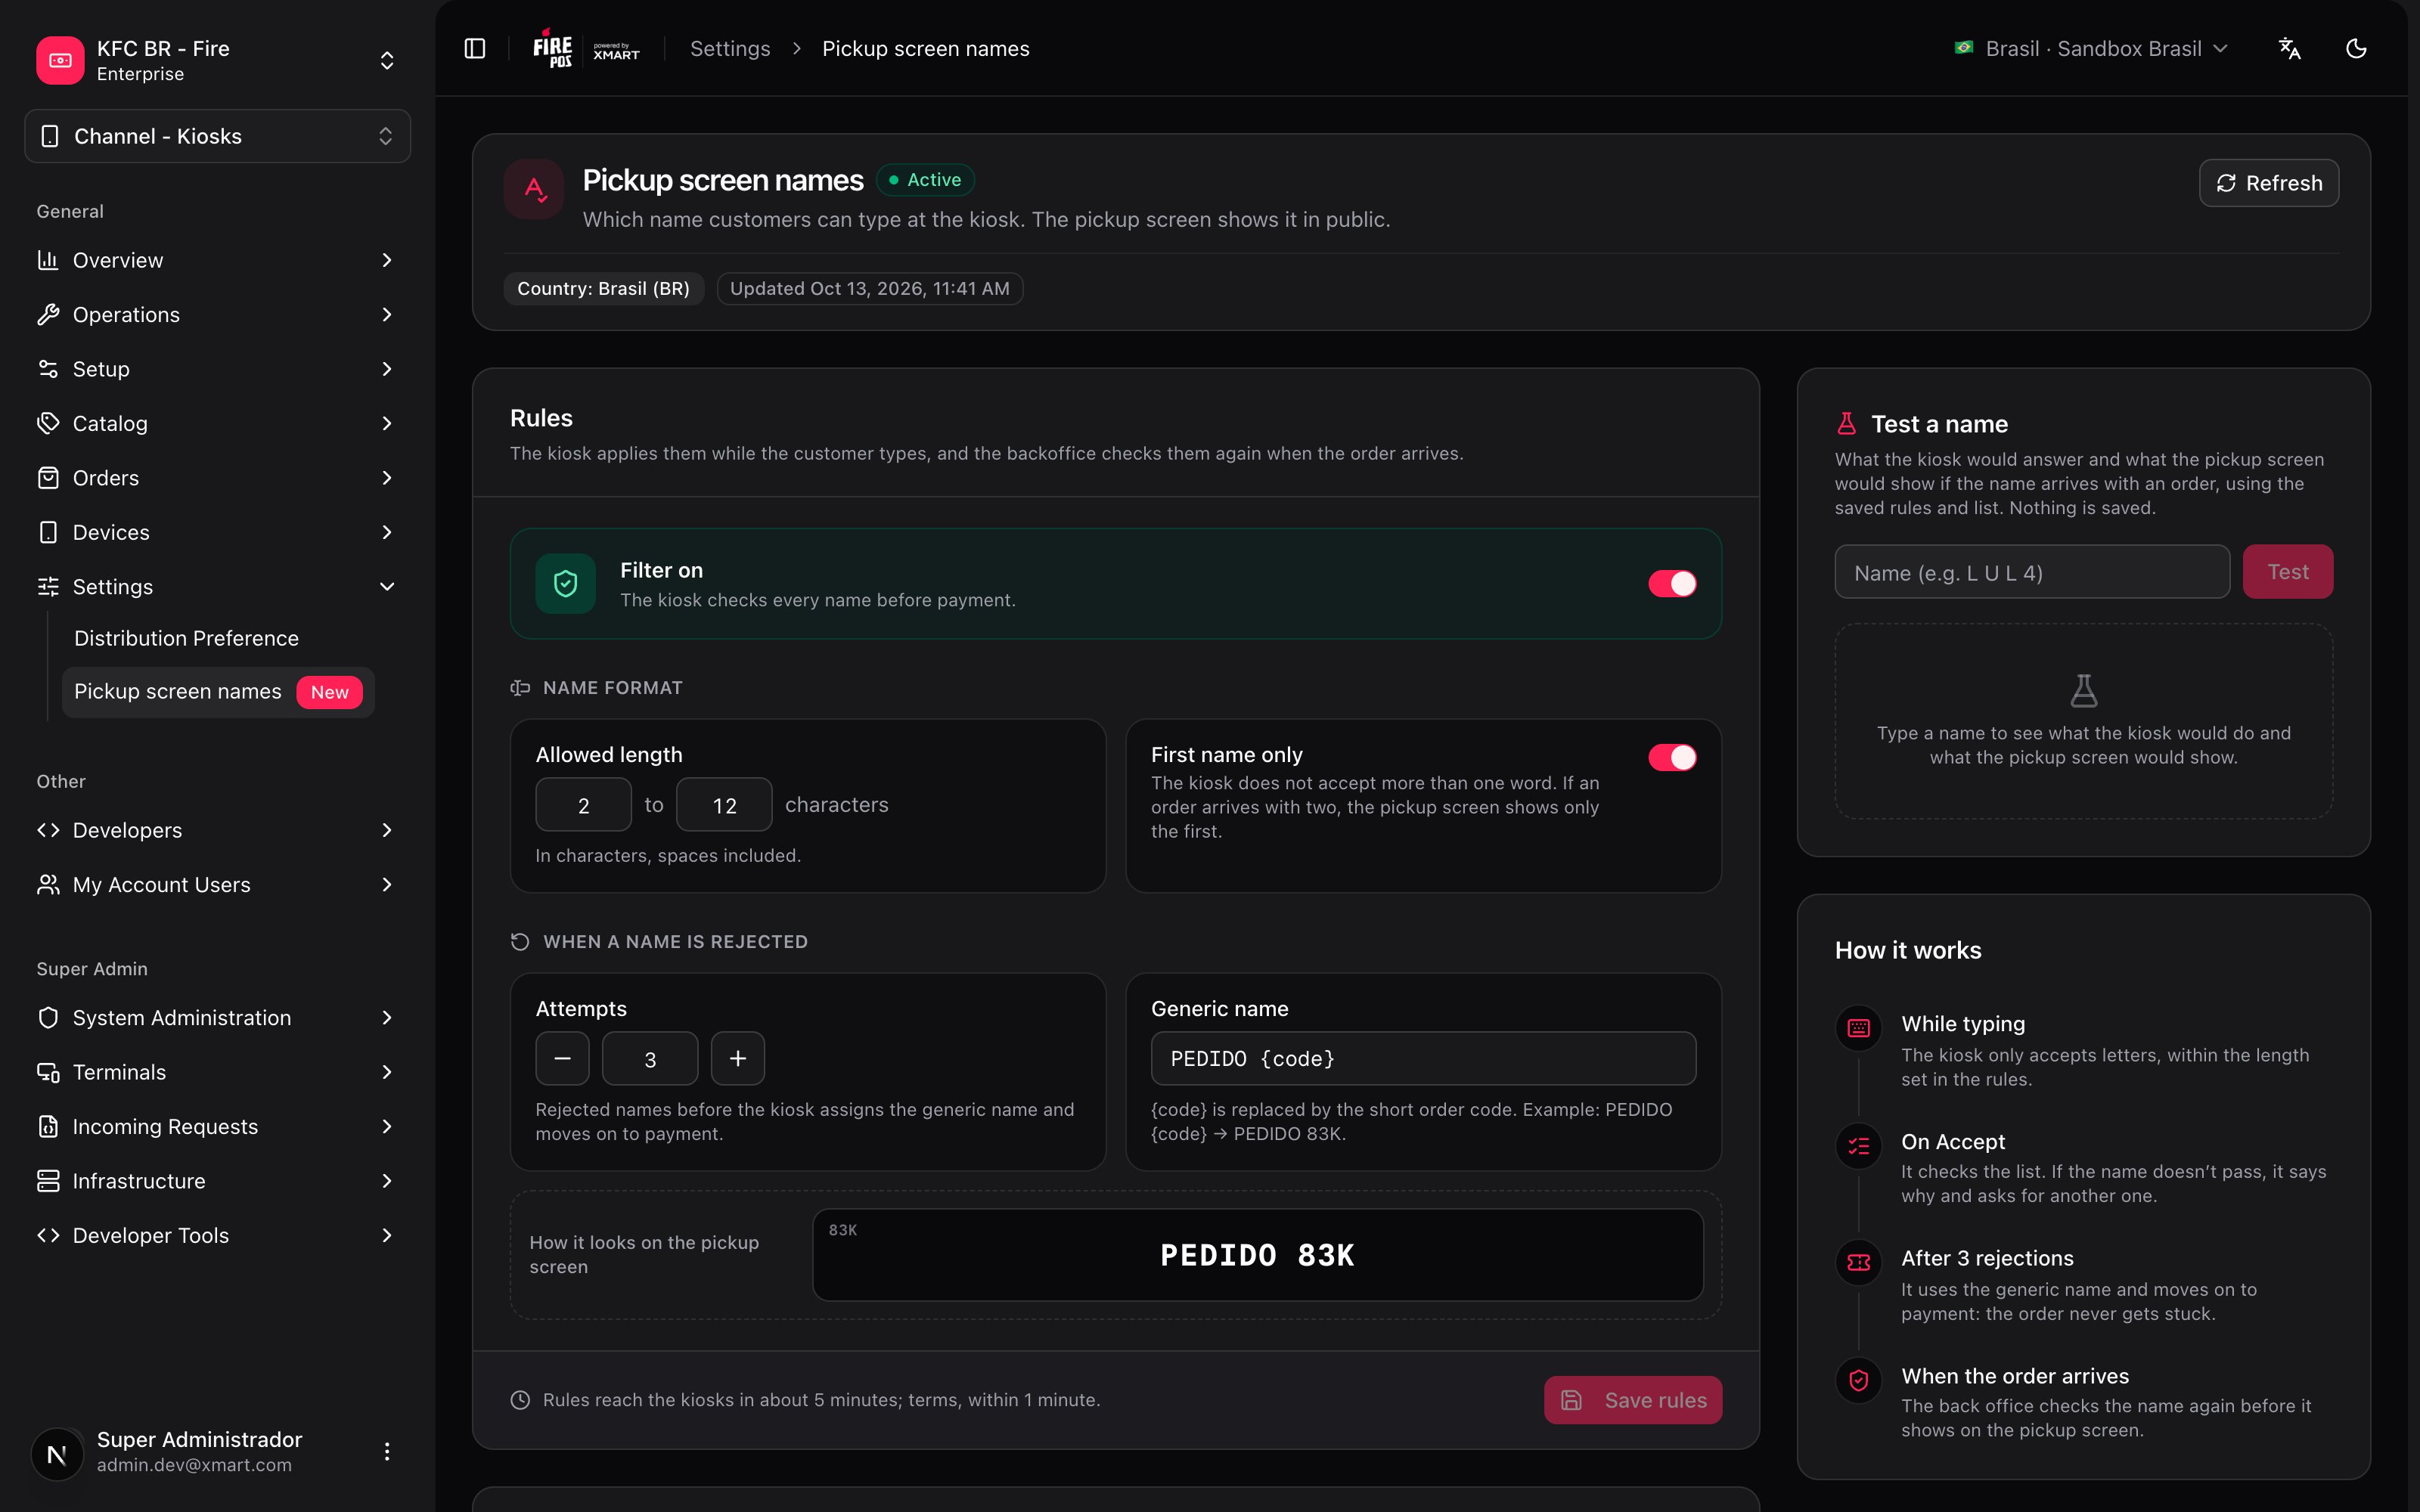The image size is (2420, 1512).
Task: Switch theme with the moon icon
Action: coord(2356,48)
